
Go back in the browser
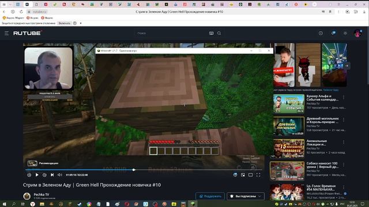4,11
